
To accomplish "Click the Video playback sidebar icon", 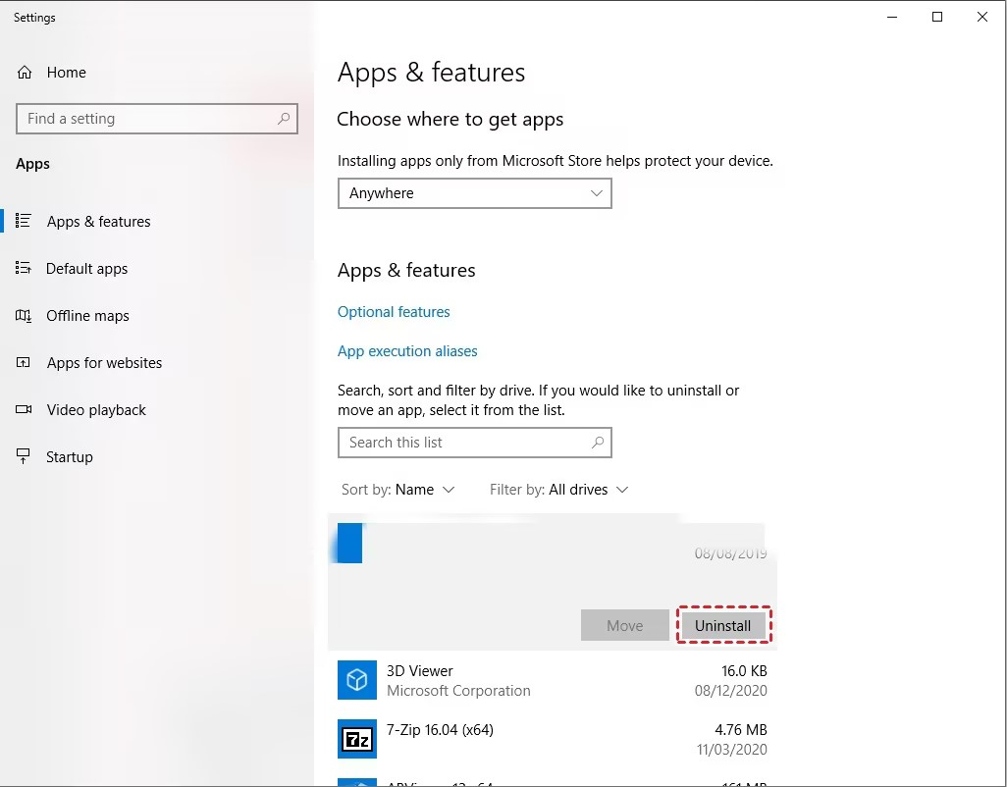I will (25, 410).
